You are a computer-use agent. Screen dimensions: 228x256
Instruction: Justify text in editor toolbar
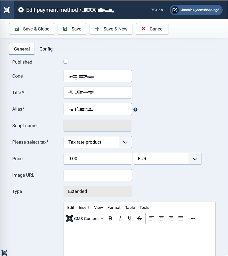181,218
